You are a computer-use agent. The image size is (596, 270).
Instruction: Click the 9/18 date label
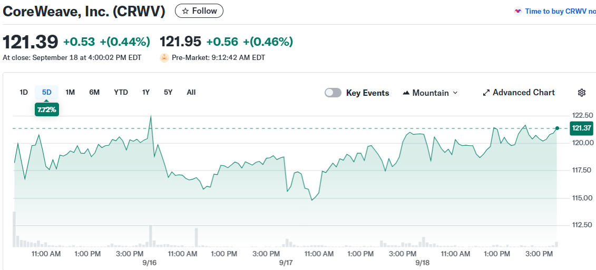pyautogui.click(x=422, y=263)
